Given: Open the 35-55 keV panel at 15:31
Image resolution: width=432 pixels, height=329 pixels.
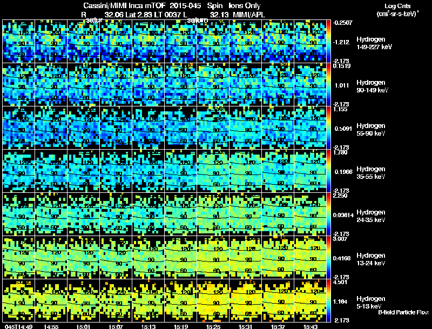Looking at the screenshot, I should click(246, 171).
